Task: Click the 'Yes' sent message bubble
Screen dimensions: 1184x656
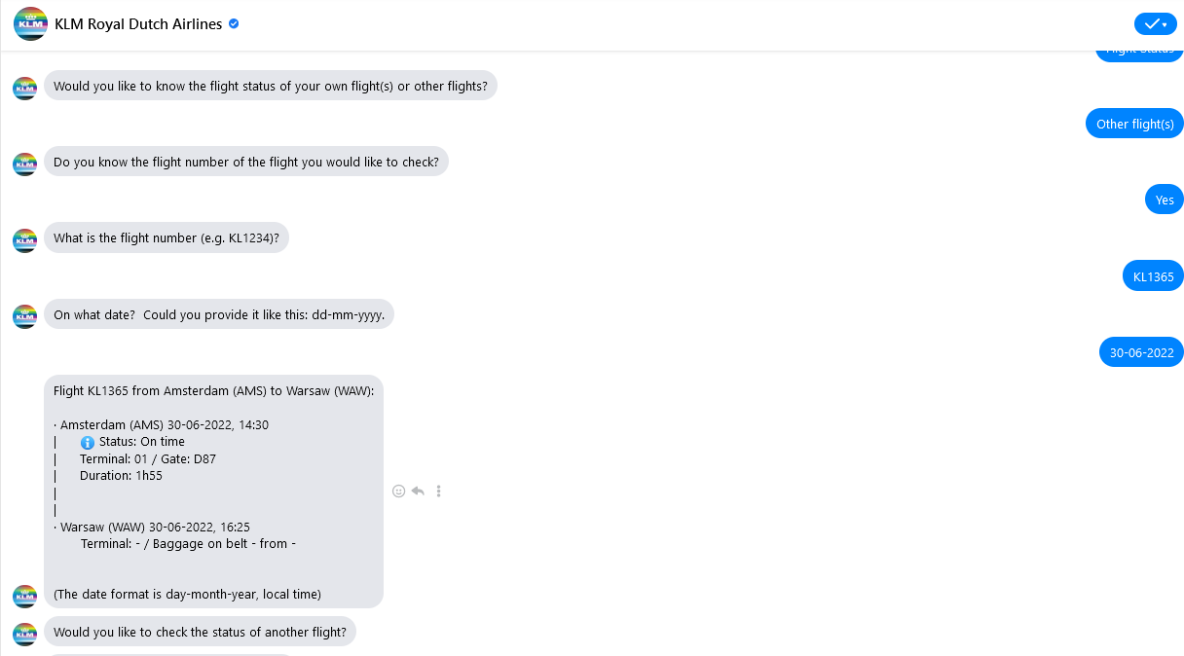Action: [x=1165, y=200]
